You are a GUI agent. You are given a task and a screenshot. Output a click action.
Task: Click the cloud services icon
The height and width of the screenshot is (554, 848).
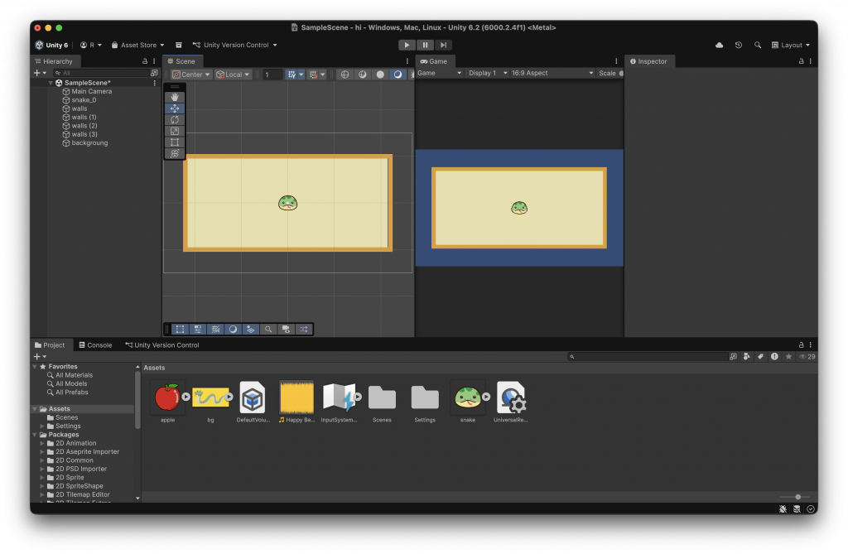pos(719,46)
